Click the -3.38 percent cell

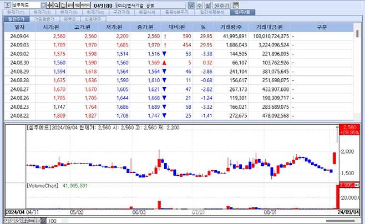(x=206, y=54)
